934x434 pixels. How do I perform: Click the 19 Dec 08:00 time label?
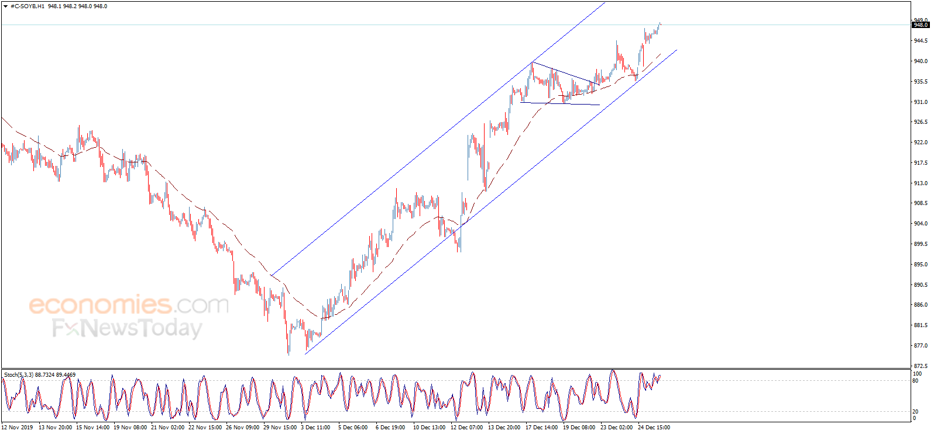(579, 428)
